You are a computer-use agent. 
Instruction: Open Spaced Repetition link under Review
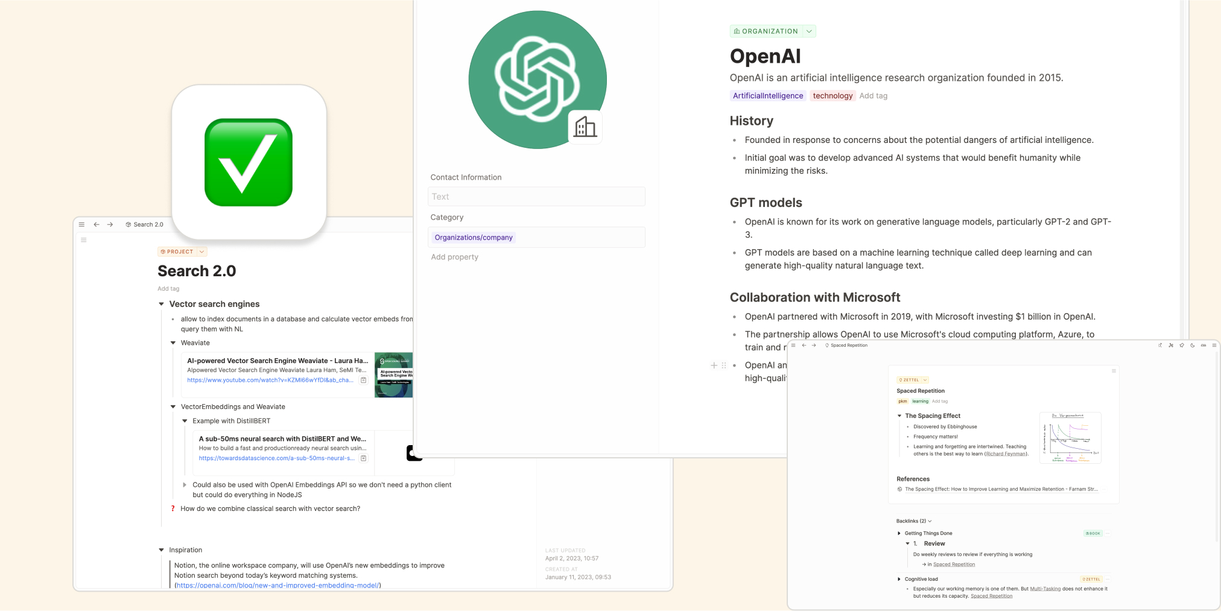[954, 565]
